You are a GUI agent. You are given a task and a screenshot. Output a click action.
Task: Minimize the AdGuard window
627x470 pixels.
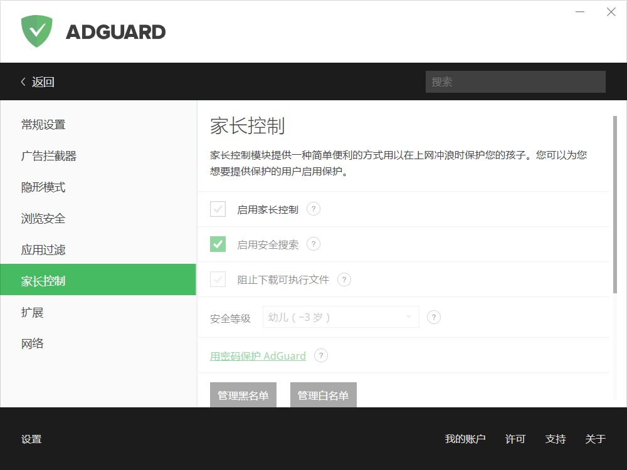tap(580, 12)
